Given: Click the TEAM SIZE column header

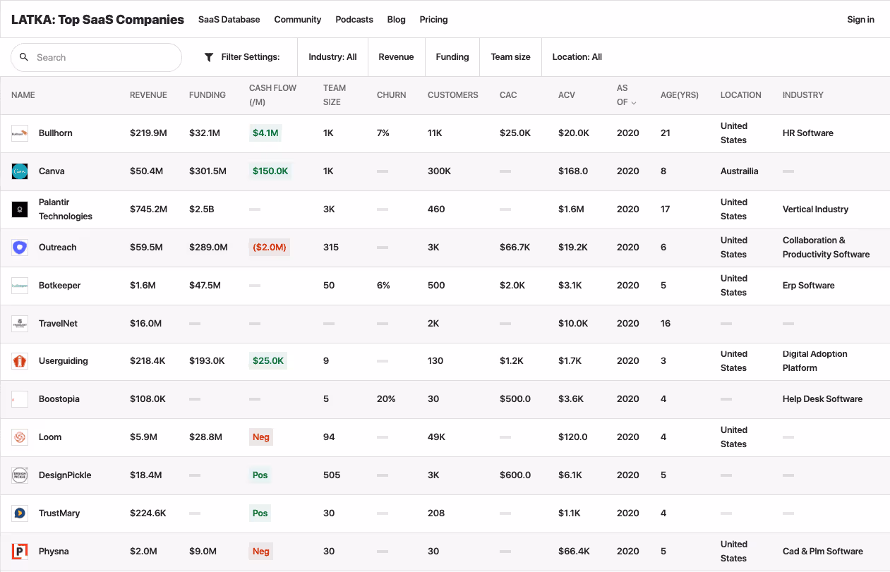Looking at the screenshot, I should point(335,95).
